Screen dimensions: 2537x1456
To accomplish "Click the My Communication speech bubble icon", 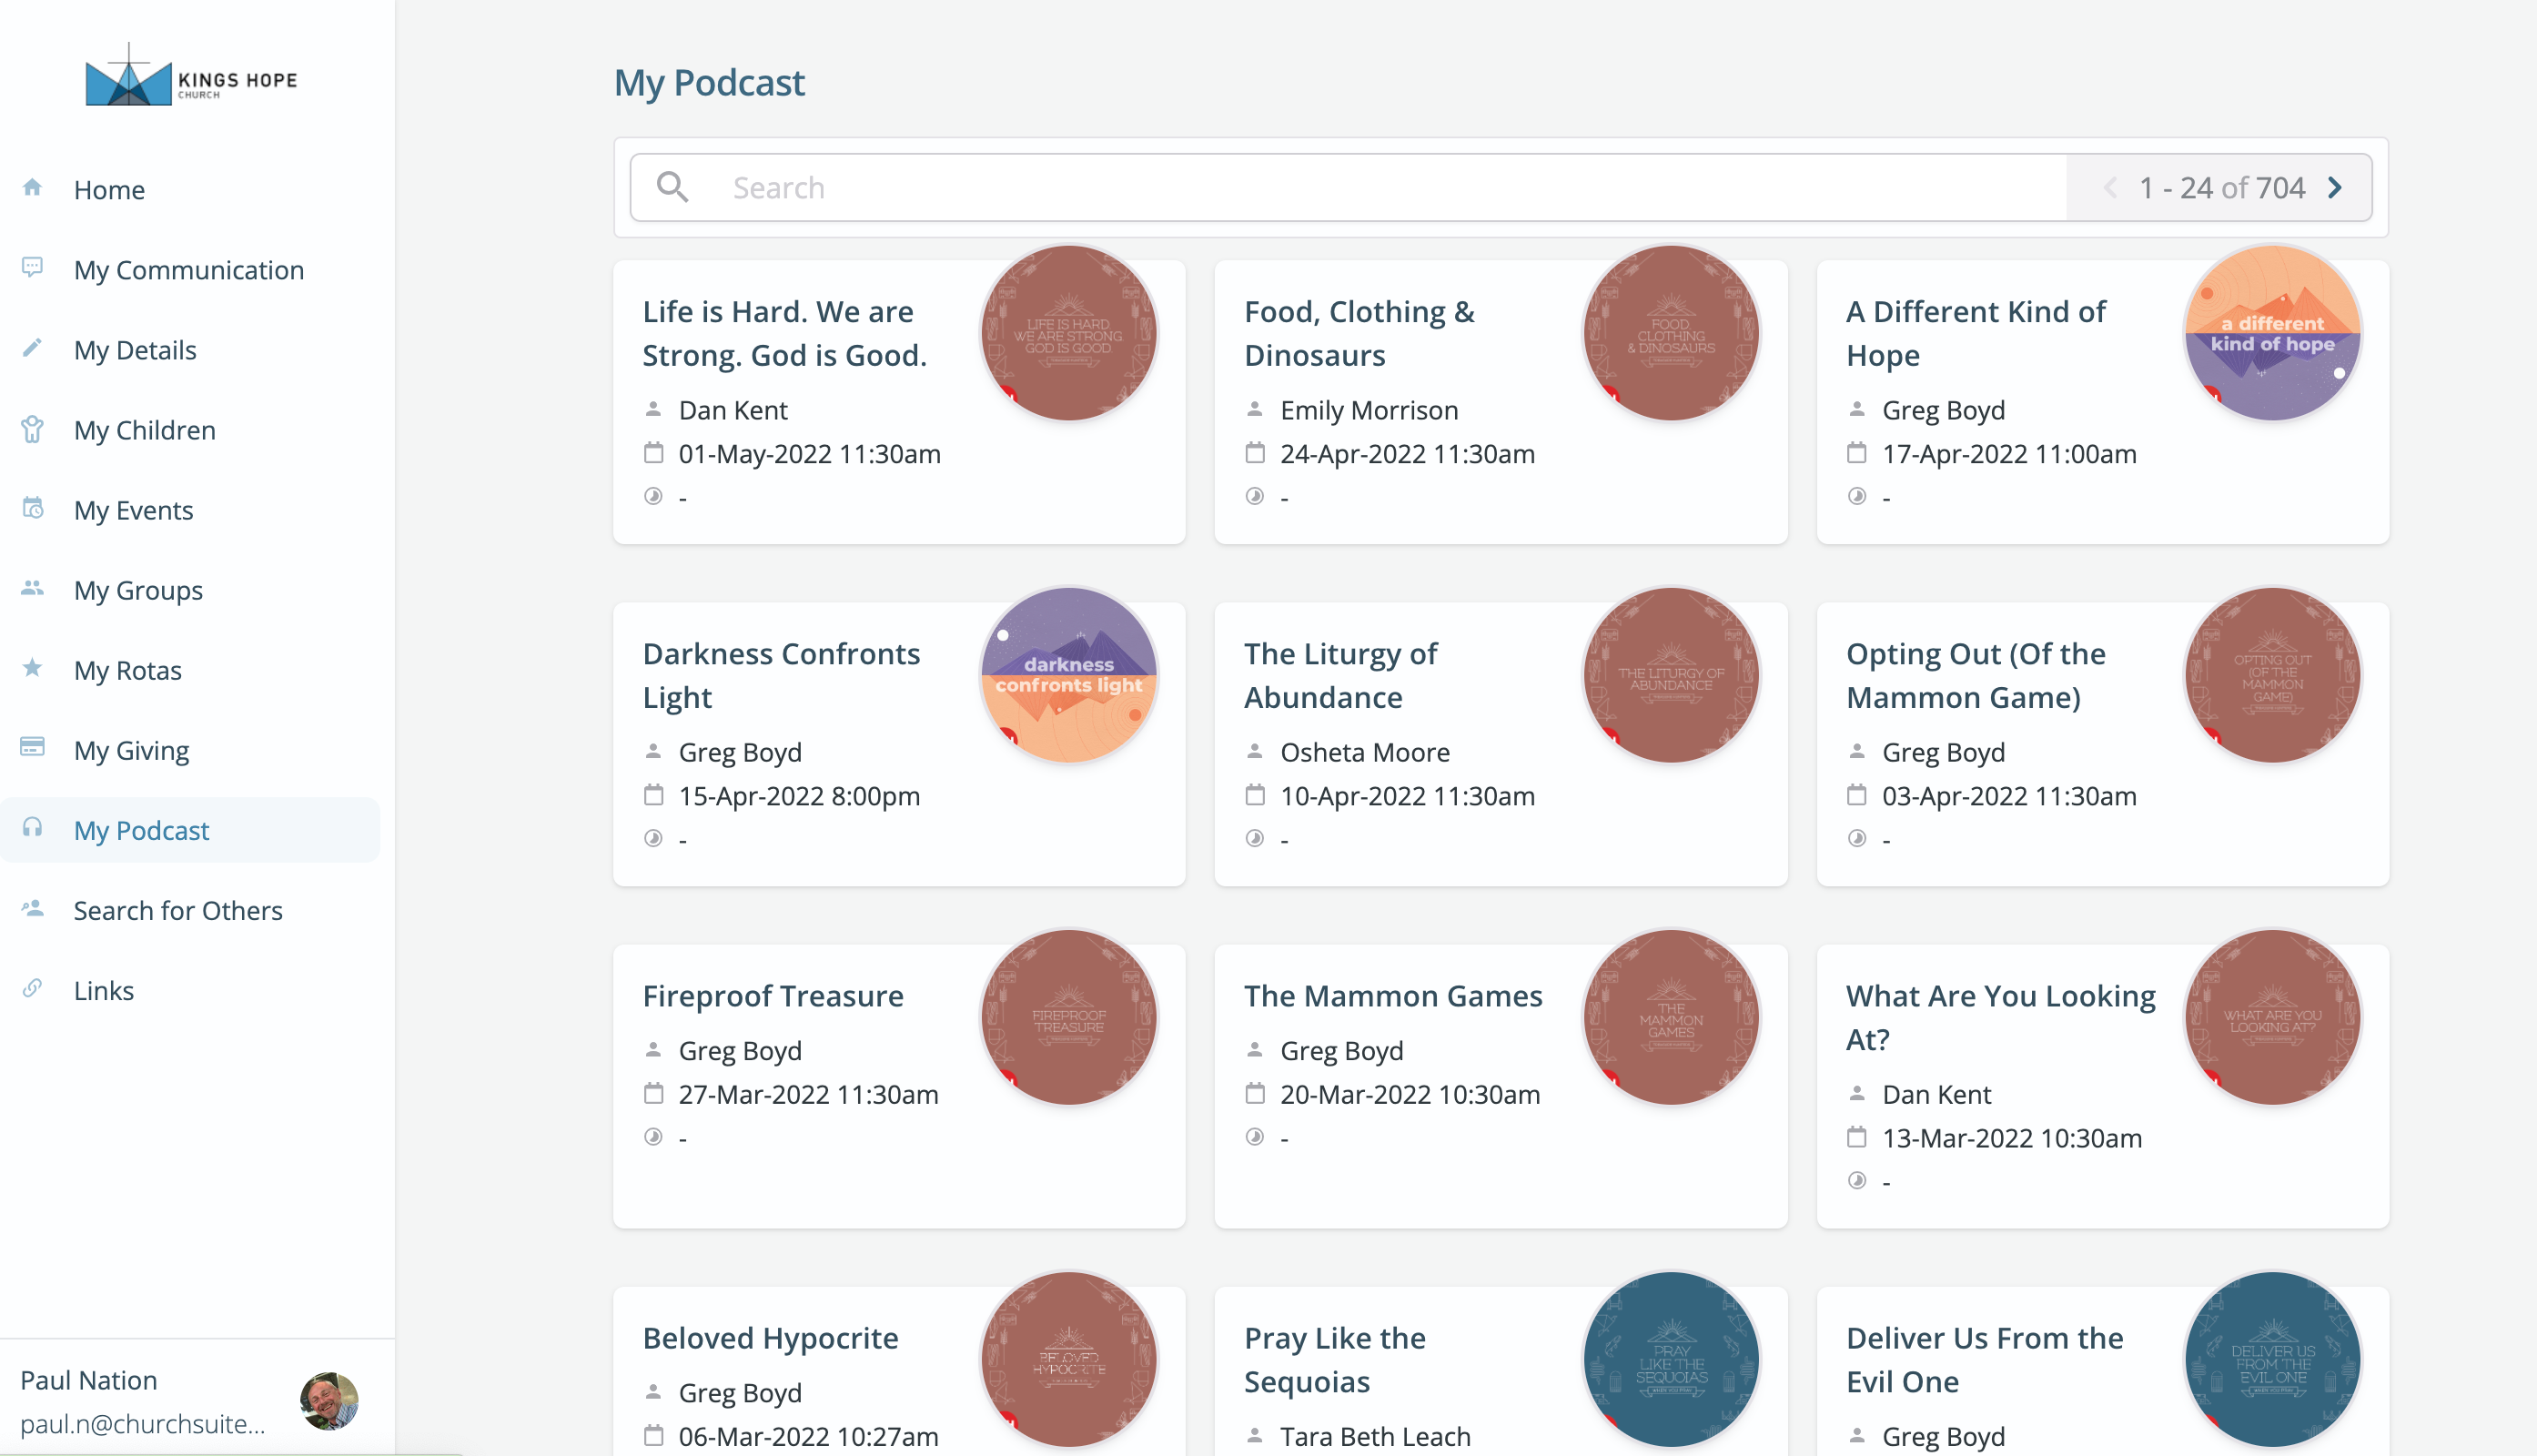I will coord(32,267).
